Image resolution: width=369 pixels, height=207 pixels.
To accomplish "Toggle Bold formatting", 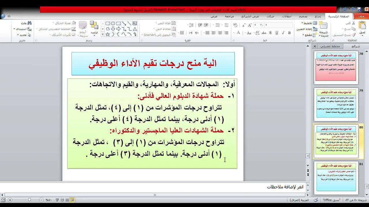I will pyautogui.click(x=289, y=33).
